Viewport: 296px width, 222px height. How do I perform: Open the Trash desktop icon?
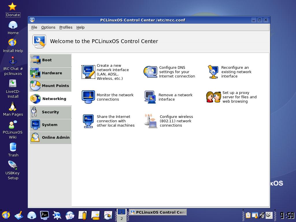13,147
